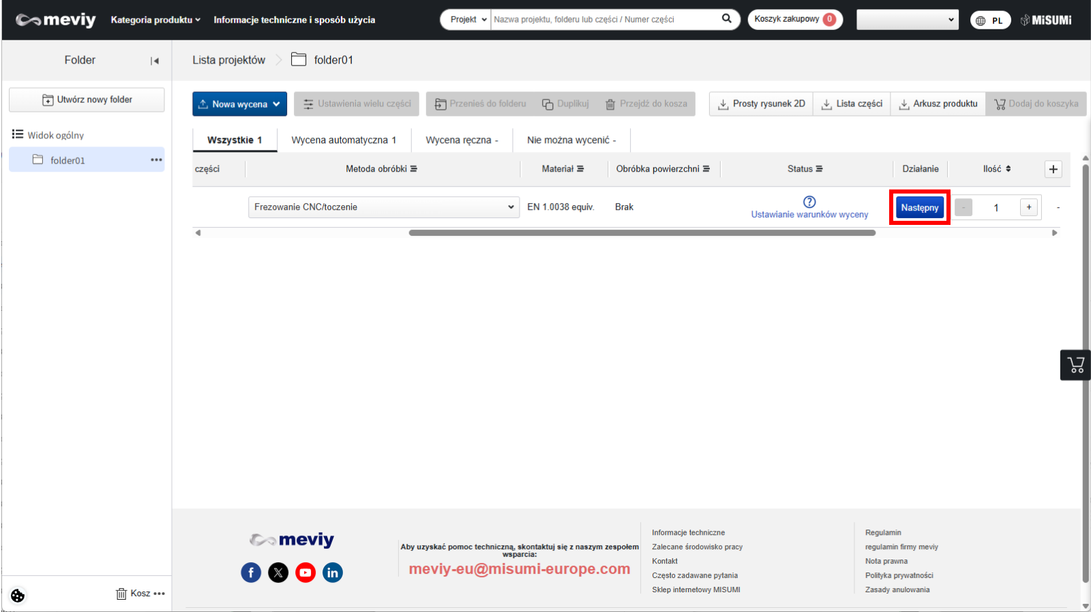The height and width of the screenshot is (612, 1091).
Task: Open the meviy YouTube channel icon
Action: click(x=305, y=572)
